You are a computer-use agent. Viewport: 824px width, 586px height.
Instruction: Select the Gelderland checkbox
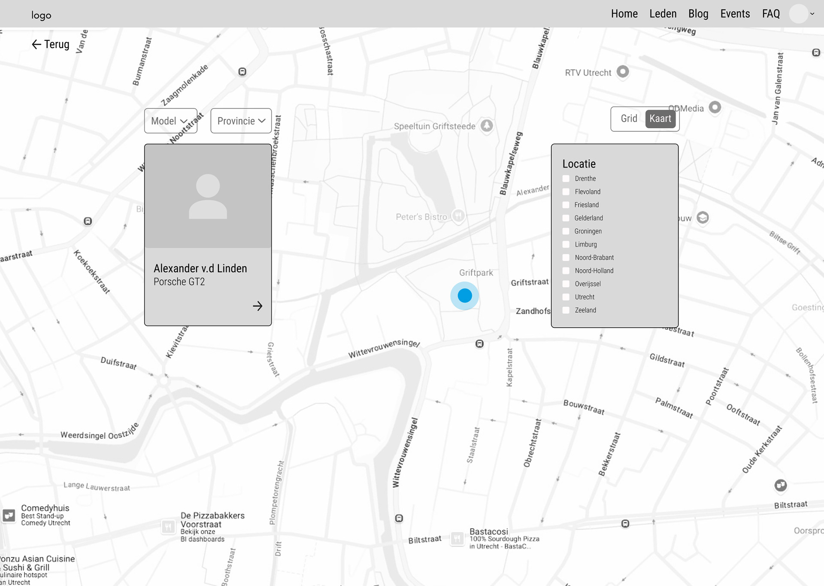click(566, 218)
